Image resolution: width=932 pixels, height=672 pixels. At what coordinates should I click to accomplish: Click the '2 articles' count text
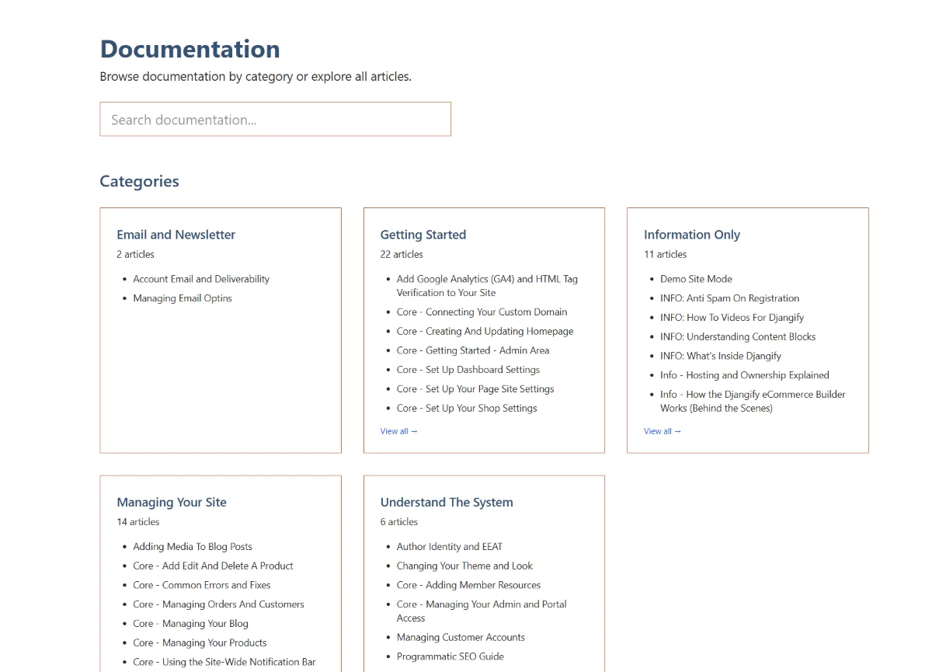135,254
